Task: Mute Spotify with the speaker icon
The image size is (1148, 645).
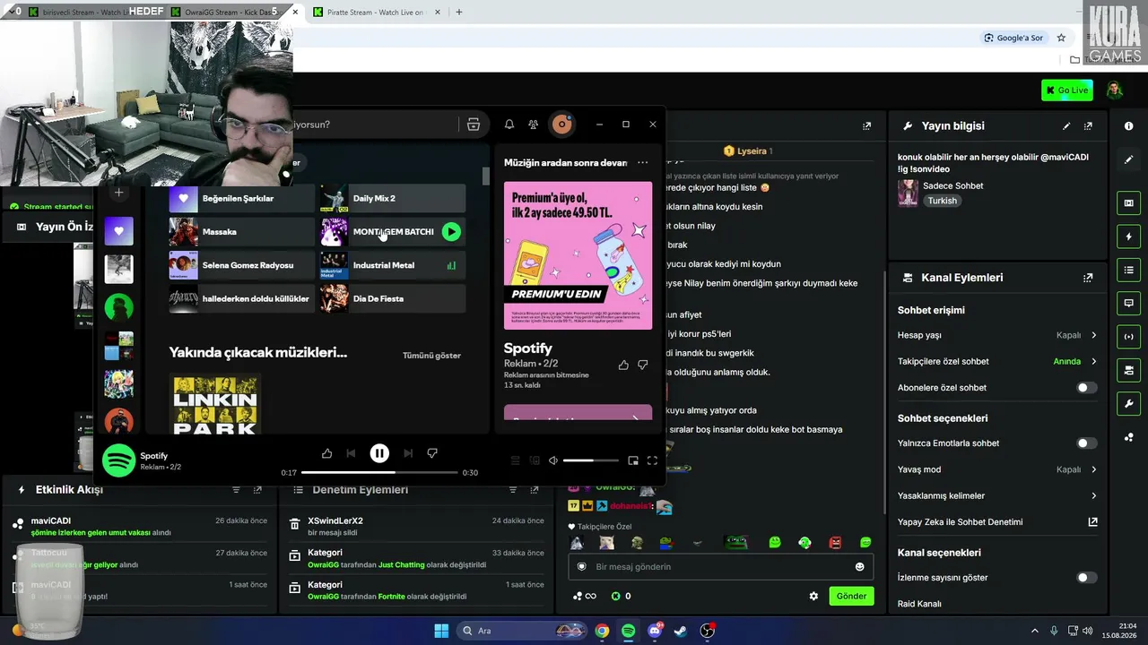Action: pyautogui.click(x=553, y=460)
